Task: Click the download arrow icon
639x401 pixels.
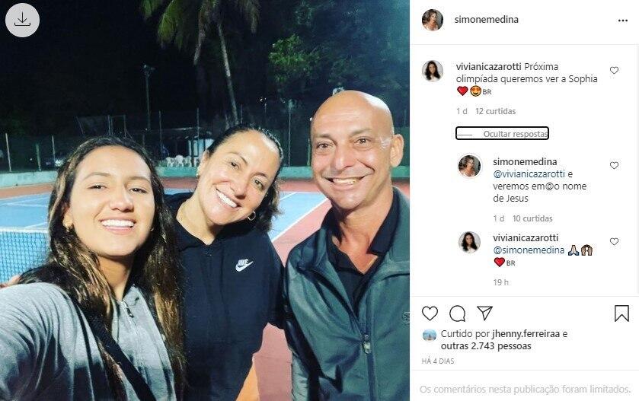Action: (22, 20)
